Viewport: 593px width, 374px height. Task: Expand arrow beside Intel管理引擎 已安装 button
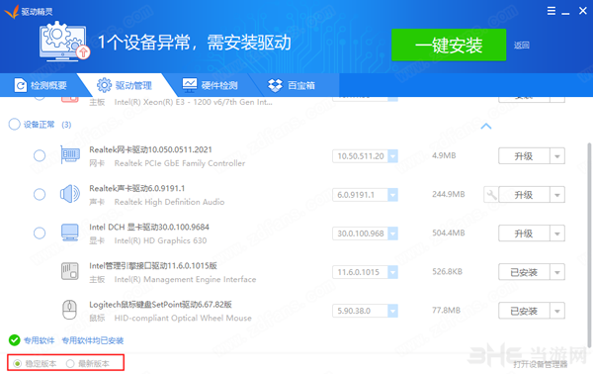[x=557, y=272]
